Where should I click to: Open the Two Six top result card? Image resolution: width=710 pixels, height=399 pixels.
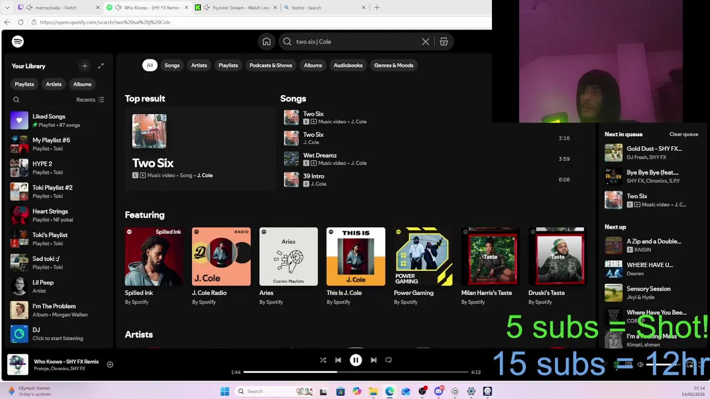coord(200,149)
